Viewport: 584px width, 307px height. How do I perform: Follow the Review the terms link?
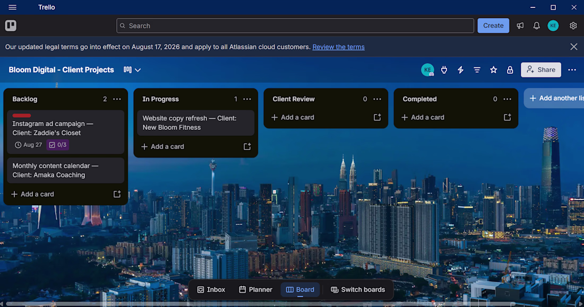point(338,47)
